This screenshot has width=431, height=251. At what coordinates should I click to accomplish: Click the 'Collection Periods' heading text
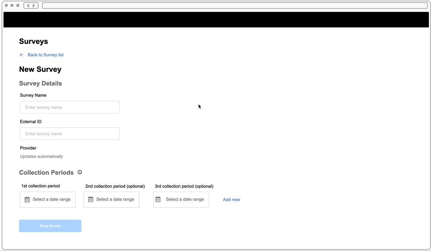point(47,173)
